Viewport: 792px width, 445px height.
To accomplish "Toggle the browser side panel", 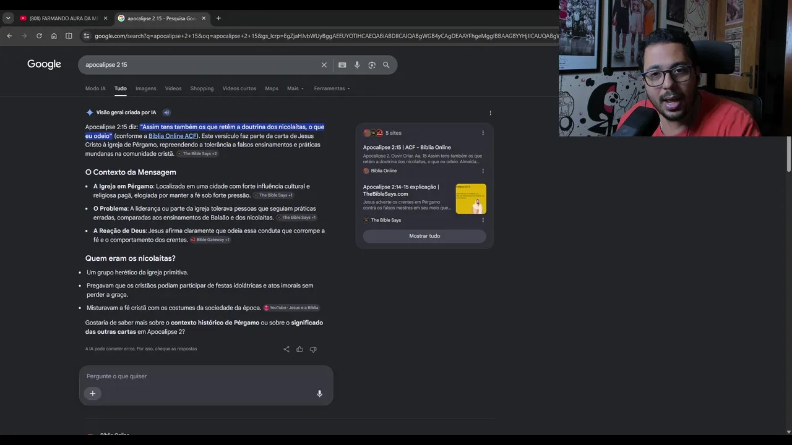I will (69, 36).
